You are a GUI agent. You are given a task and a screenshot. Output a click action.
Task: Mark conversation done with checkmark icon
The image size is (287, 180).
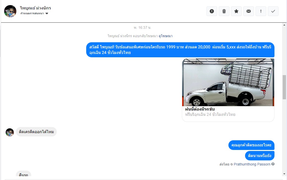click(x=273, y=11)
